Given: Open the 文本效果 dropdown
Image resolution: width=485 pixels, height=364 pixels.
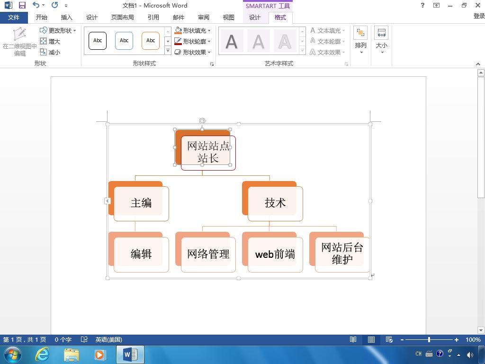Looking at the screenshot, I should tap(328, 52).
